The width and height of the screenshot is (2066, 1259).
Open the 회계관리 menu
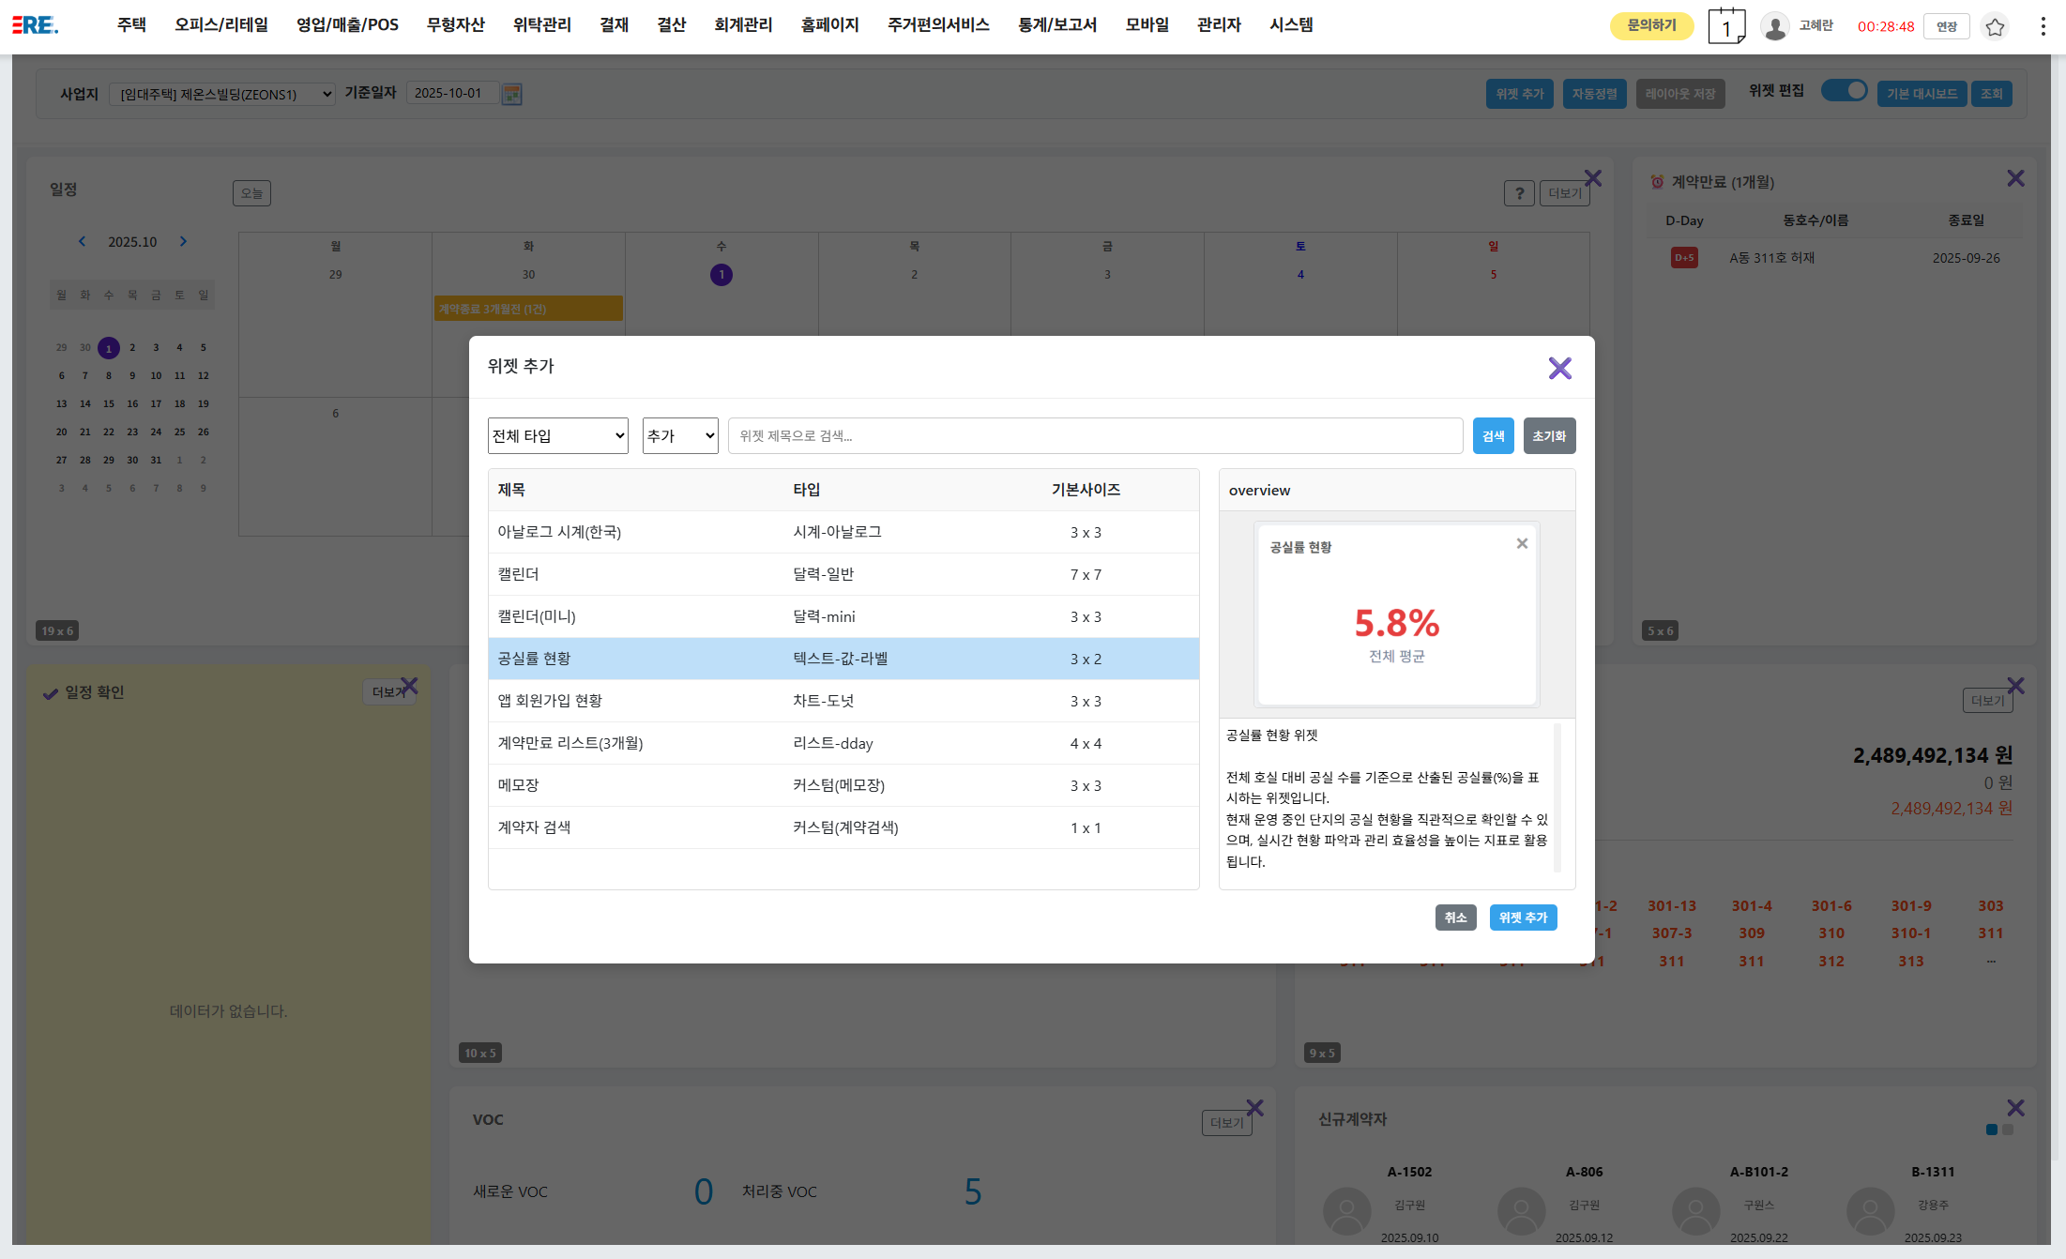coord(742,25)
